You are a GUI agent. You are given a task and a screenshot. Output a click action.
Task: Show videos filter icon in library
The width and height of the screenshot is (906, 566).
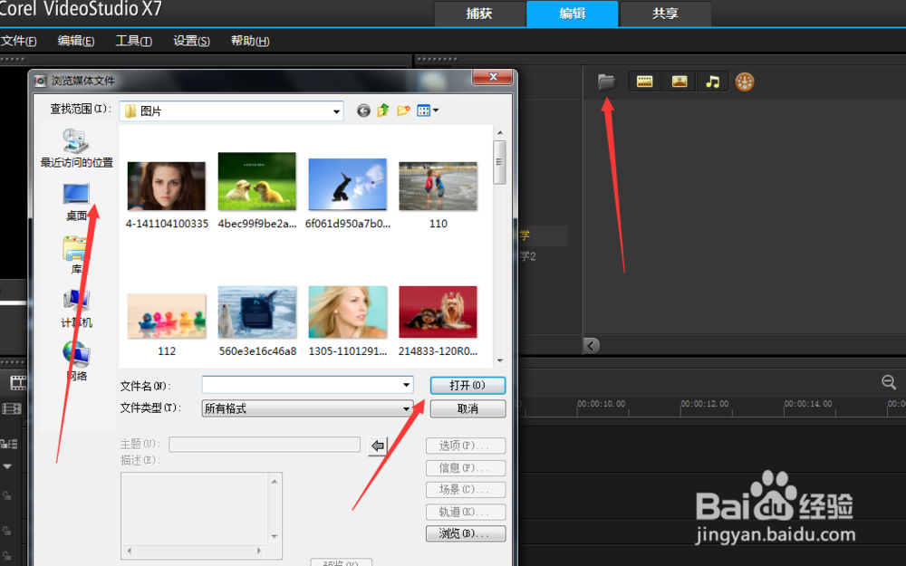point(644,82)
